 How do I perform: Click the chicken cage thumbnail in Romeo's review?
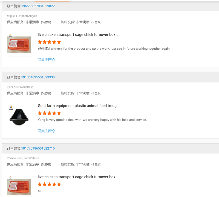pyautogui.click(x=19, y=185)
